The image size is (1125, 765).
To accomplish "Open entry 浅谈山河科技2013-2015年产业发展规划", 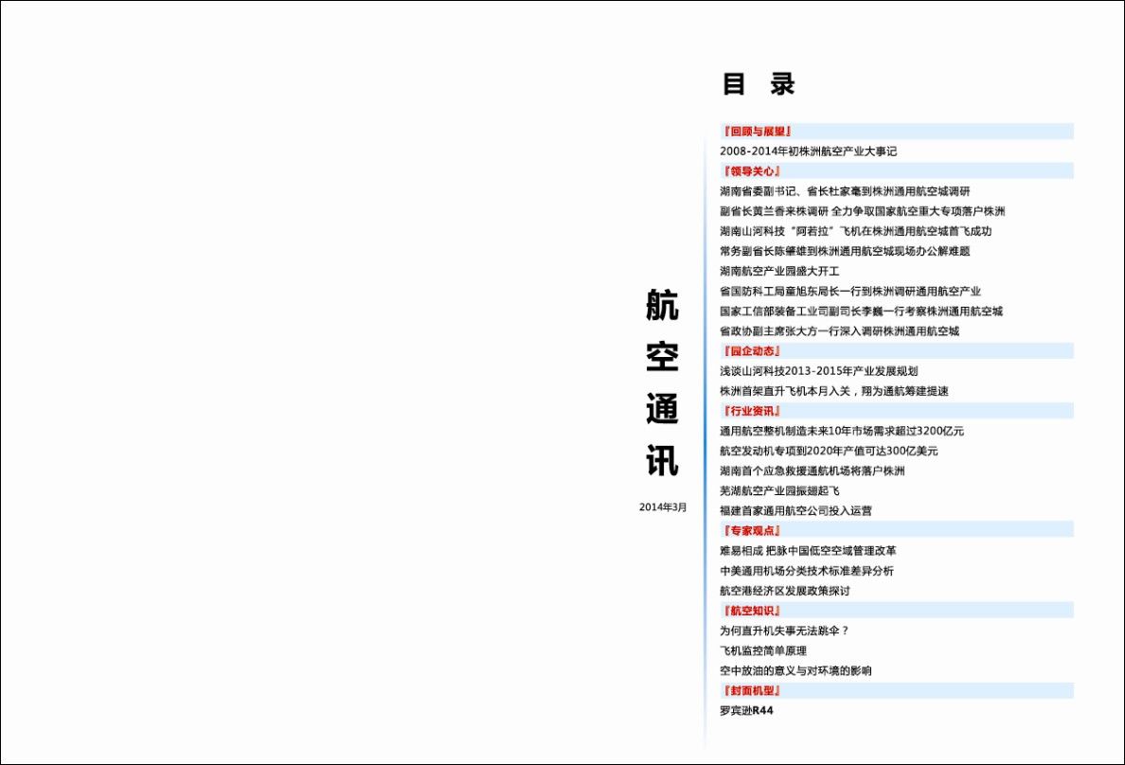I will click(818, 371).
